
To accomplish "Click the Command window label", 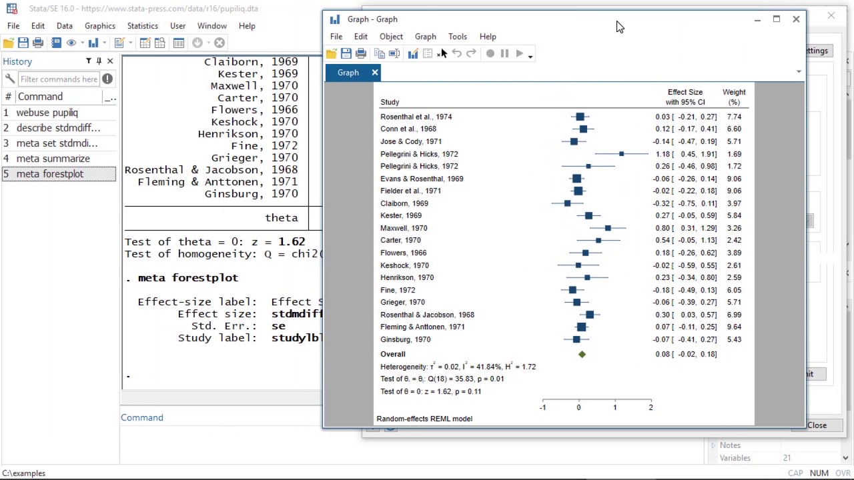I will (x=141, y=417).
